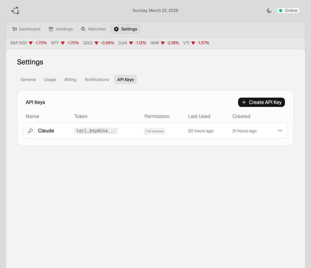The height and width of the screenshot is (268, 311).
Task: Switch to the Holdings tab
Action: click(61, 29)
